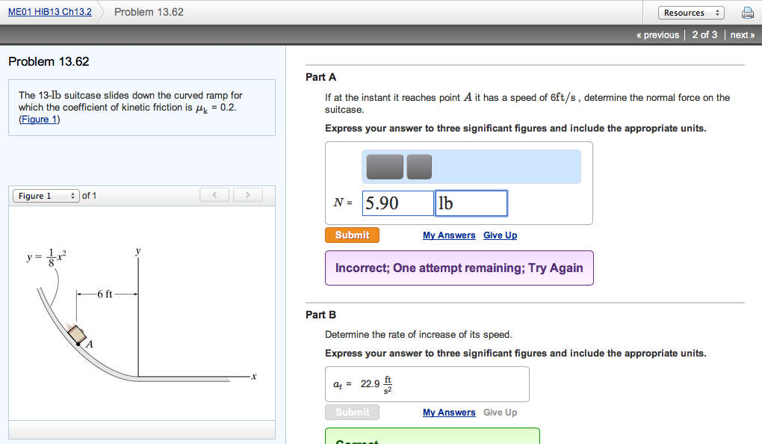Click the '2 of 3' page indicator
The image size is (762, 444).
704,34
